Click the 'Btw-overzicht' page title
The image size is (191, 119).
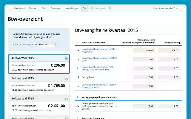(25, 19)
